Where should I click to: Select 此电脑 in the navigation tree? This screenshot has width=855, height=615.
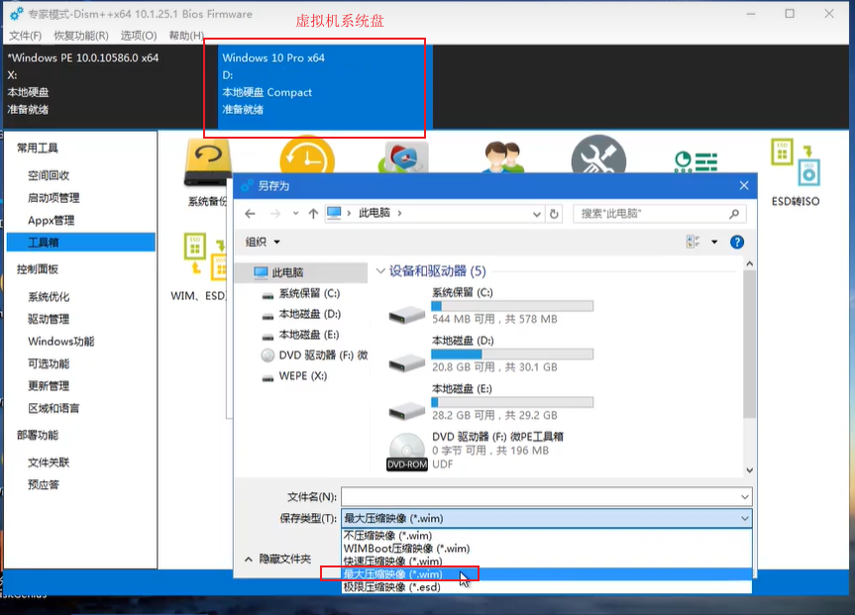click(x=301, y=272)
